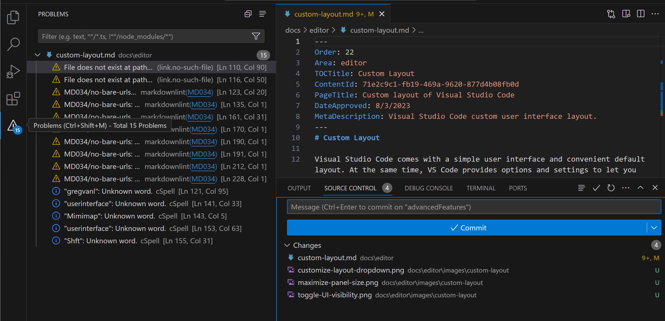Open the markdownlint MD034 documentation link
665x321 pixels.
(x=200, y=92)
